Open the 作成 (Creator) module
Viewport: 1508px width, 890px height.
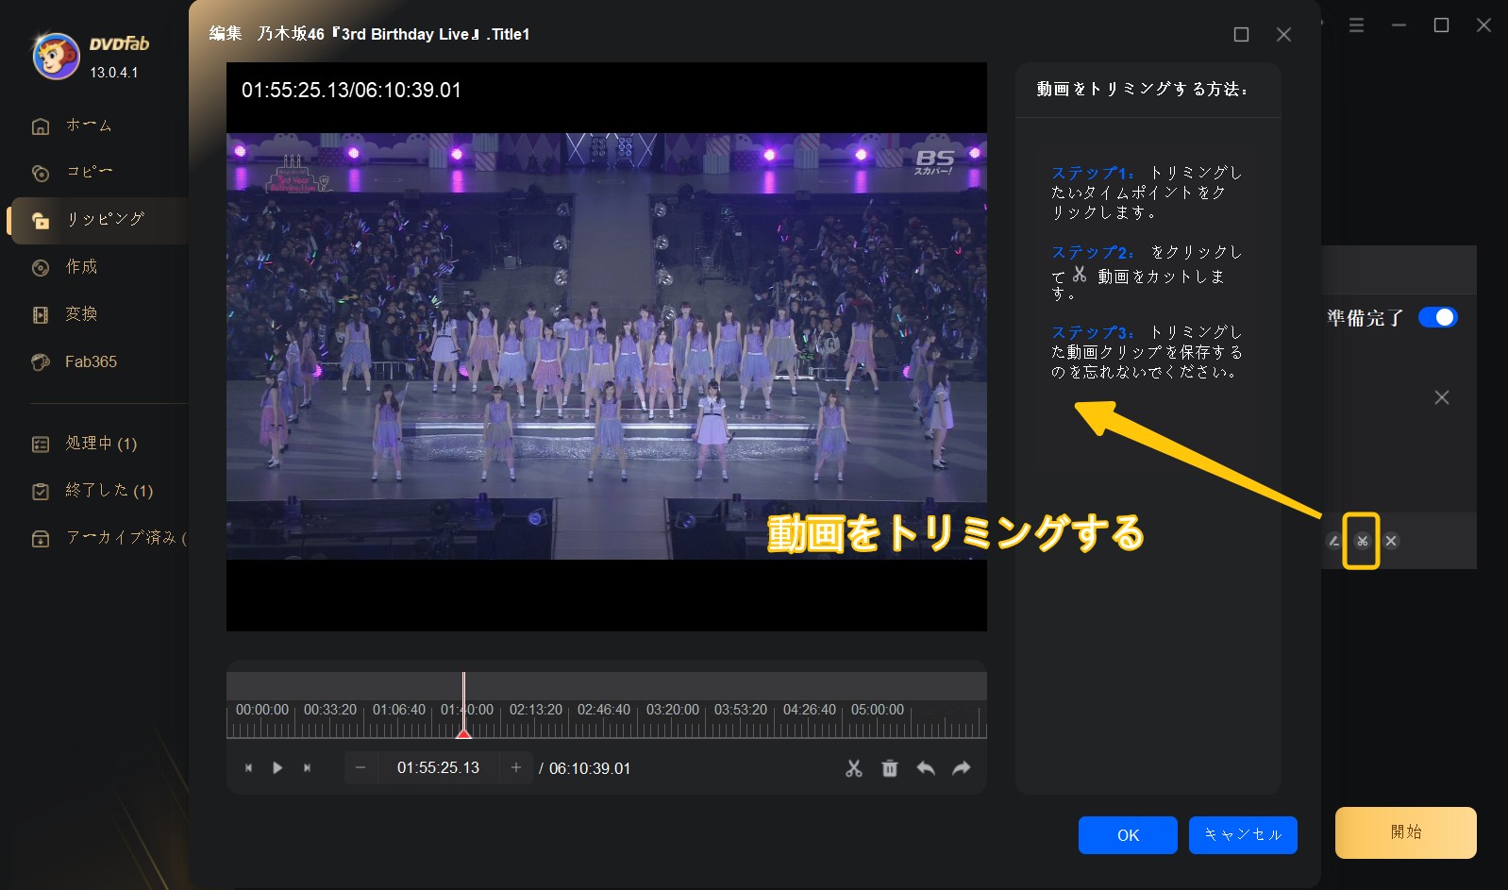tap(81, 267)
